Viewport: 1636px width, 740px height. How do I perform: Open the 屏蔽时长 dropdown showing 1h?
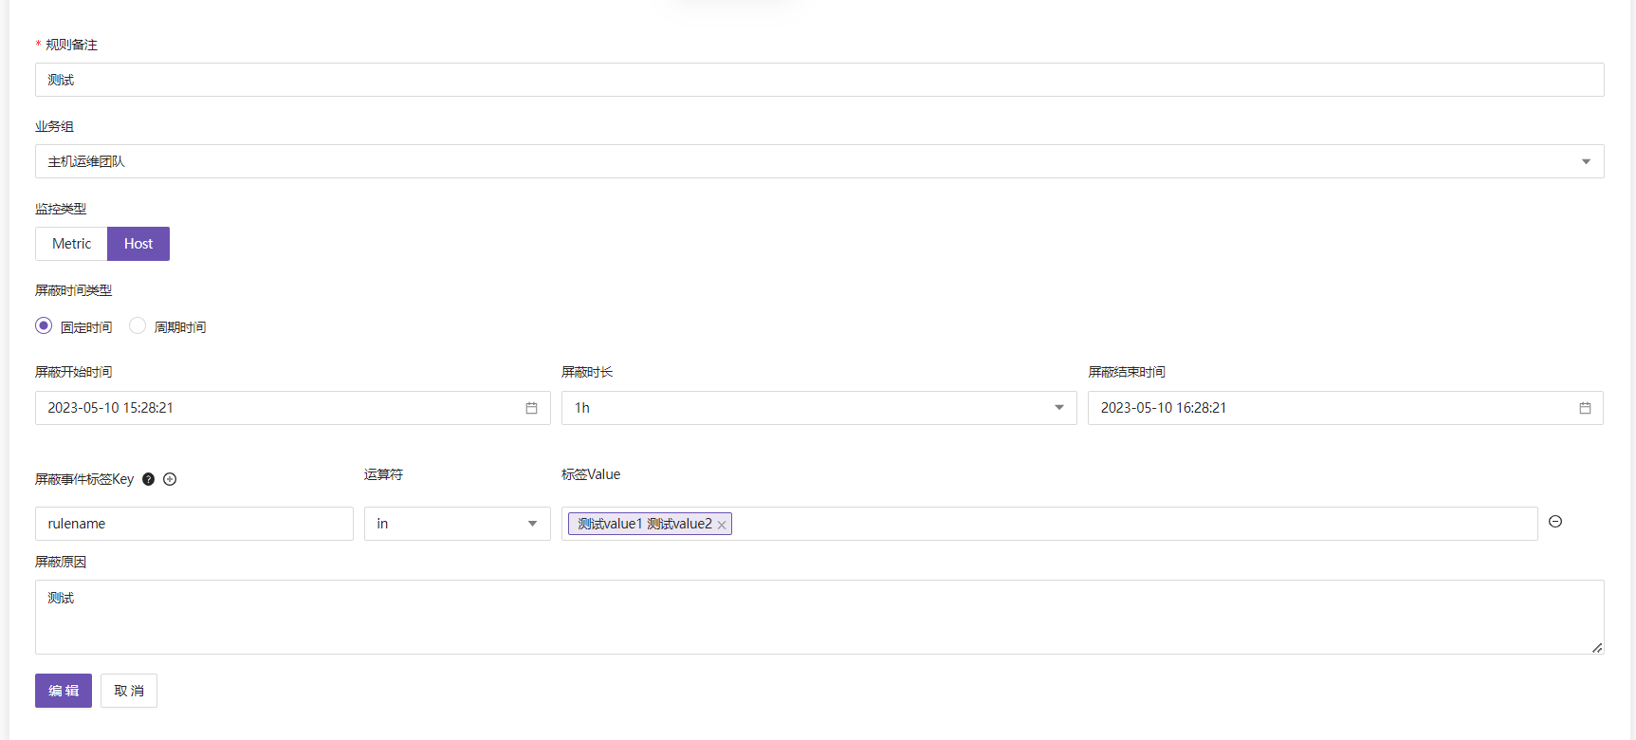819,408
